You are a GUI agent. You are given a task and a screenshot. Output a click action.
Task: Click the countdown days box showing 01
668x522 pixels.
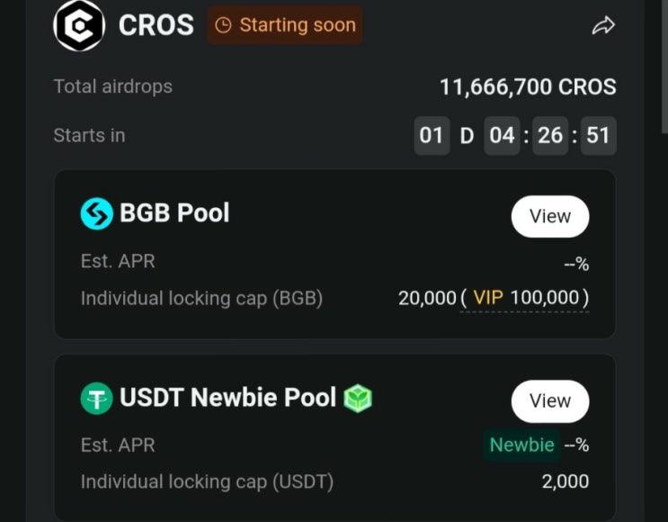[432, 136]
